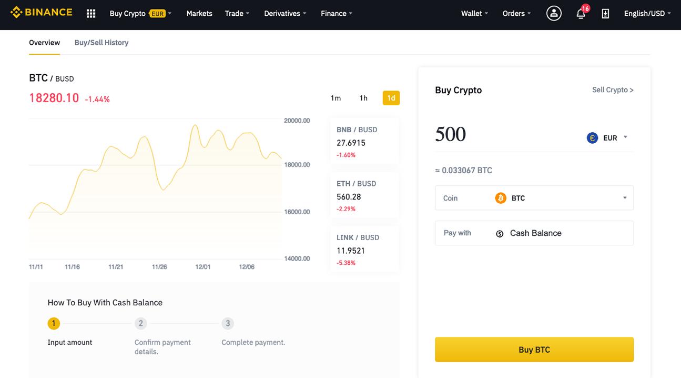This screenshot has width=681, height=378.
Task: Click the Binance logo
Action: click(x=41, y=12)
